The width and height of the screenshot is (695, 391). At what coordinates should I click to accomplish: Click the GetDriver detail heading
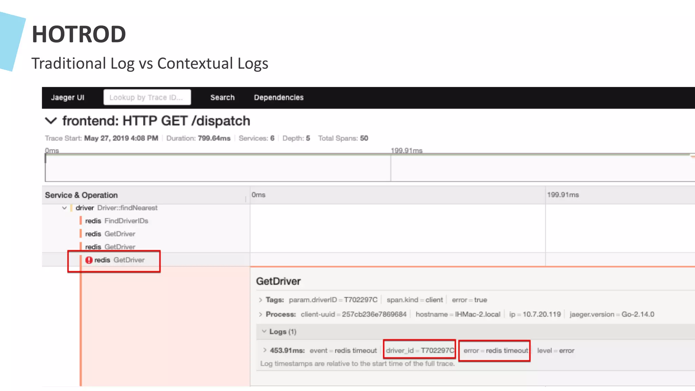[278, 281]
